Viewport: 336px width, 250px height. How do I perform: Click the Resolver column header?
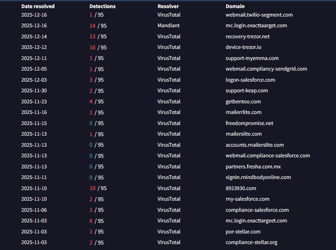coord(168,6)
